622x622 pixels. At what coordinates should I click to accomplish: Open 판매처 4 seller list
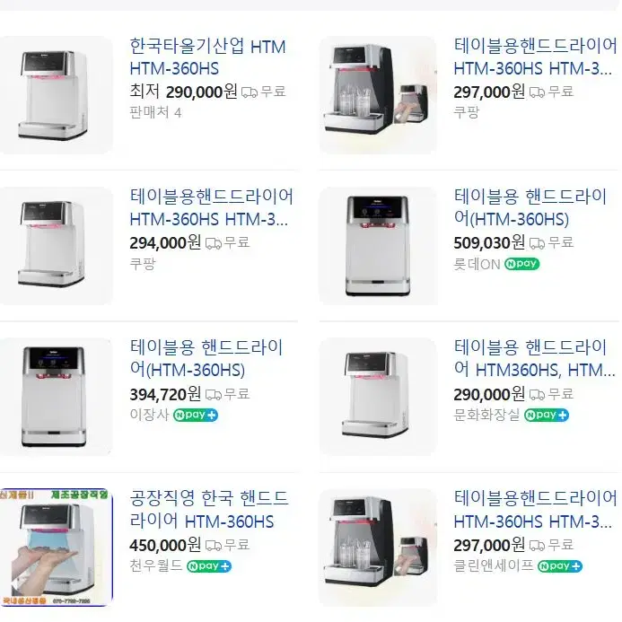155,113
